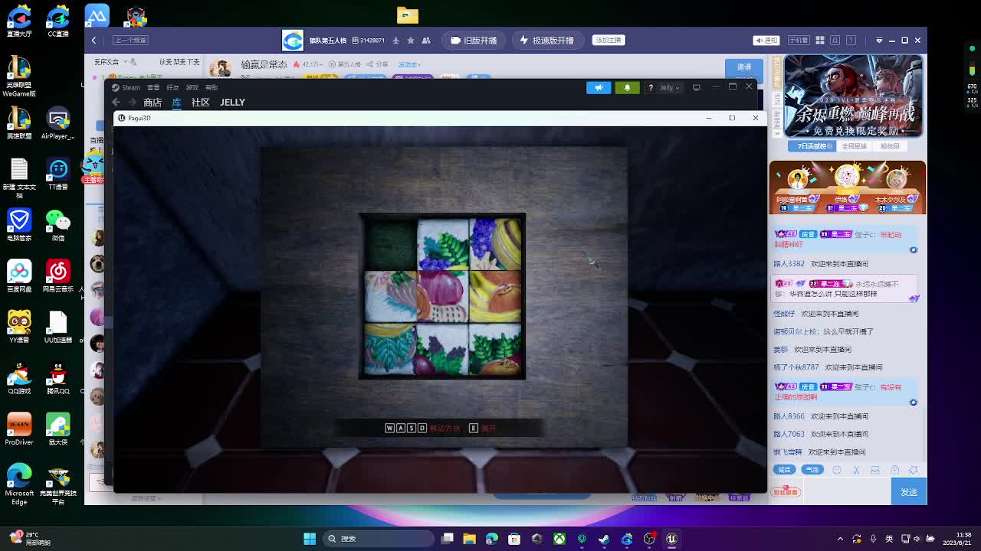Click 添加主播 add streamer button
Viewport: 981px width, 551px height.
tap(609, 40)
